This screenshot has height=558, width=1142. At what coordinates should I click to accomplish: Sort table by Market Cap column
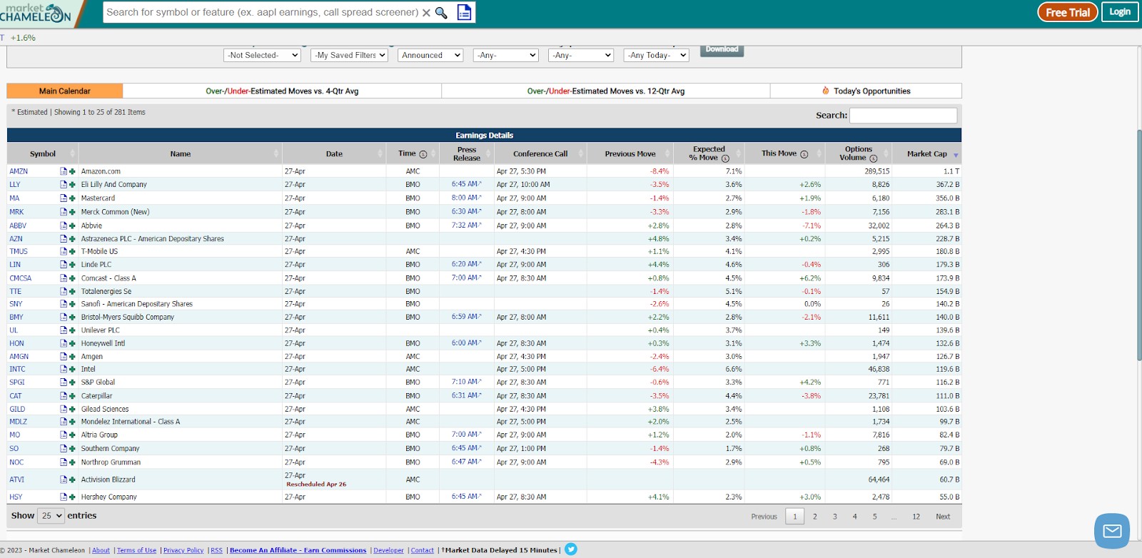pyautogui.click(x=926, y=153)
